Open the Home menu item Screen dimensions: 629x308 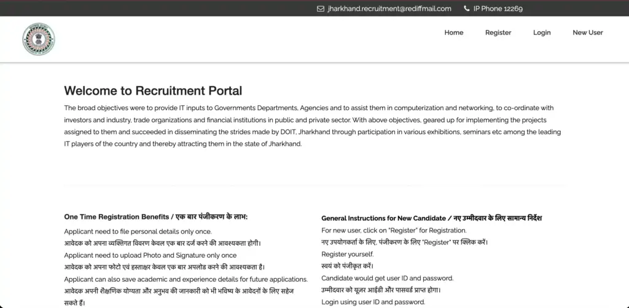453,33
